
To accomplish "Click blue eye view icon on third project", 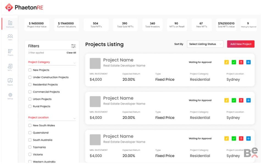I will [x=248, y=139].
